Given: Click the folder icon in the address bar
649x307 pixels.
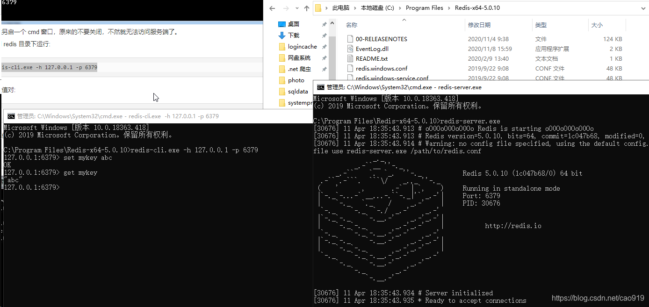Looking at the screenshot, I should point(318,8).
